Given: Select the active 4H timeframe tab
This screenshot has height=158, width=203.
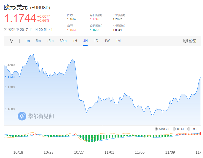Looking at the screenshot, I should [86, 41].
